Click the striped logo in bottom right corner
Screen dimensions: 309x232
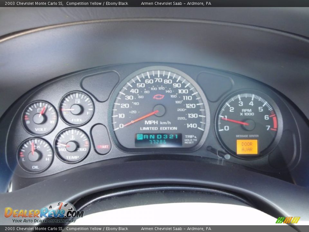pos(288,220)
